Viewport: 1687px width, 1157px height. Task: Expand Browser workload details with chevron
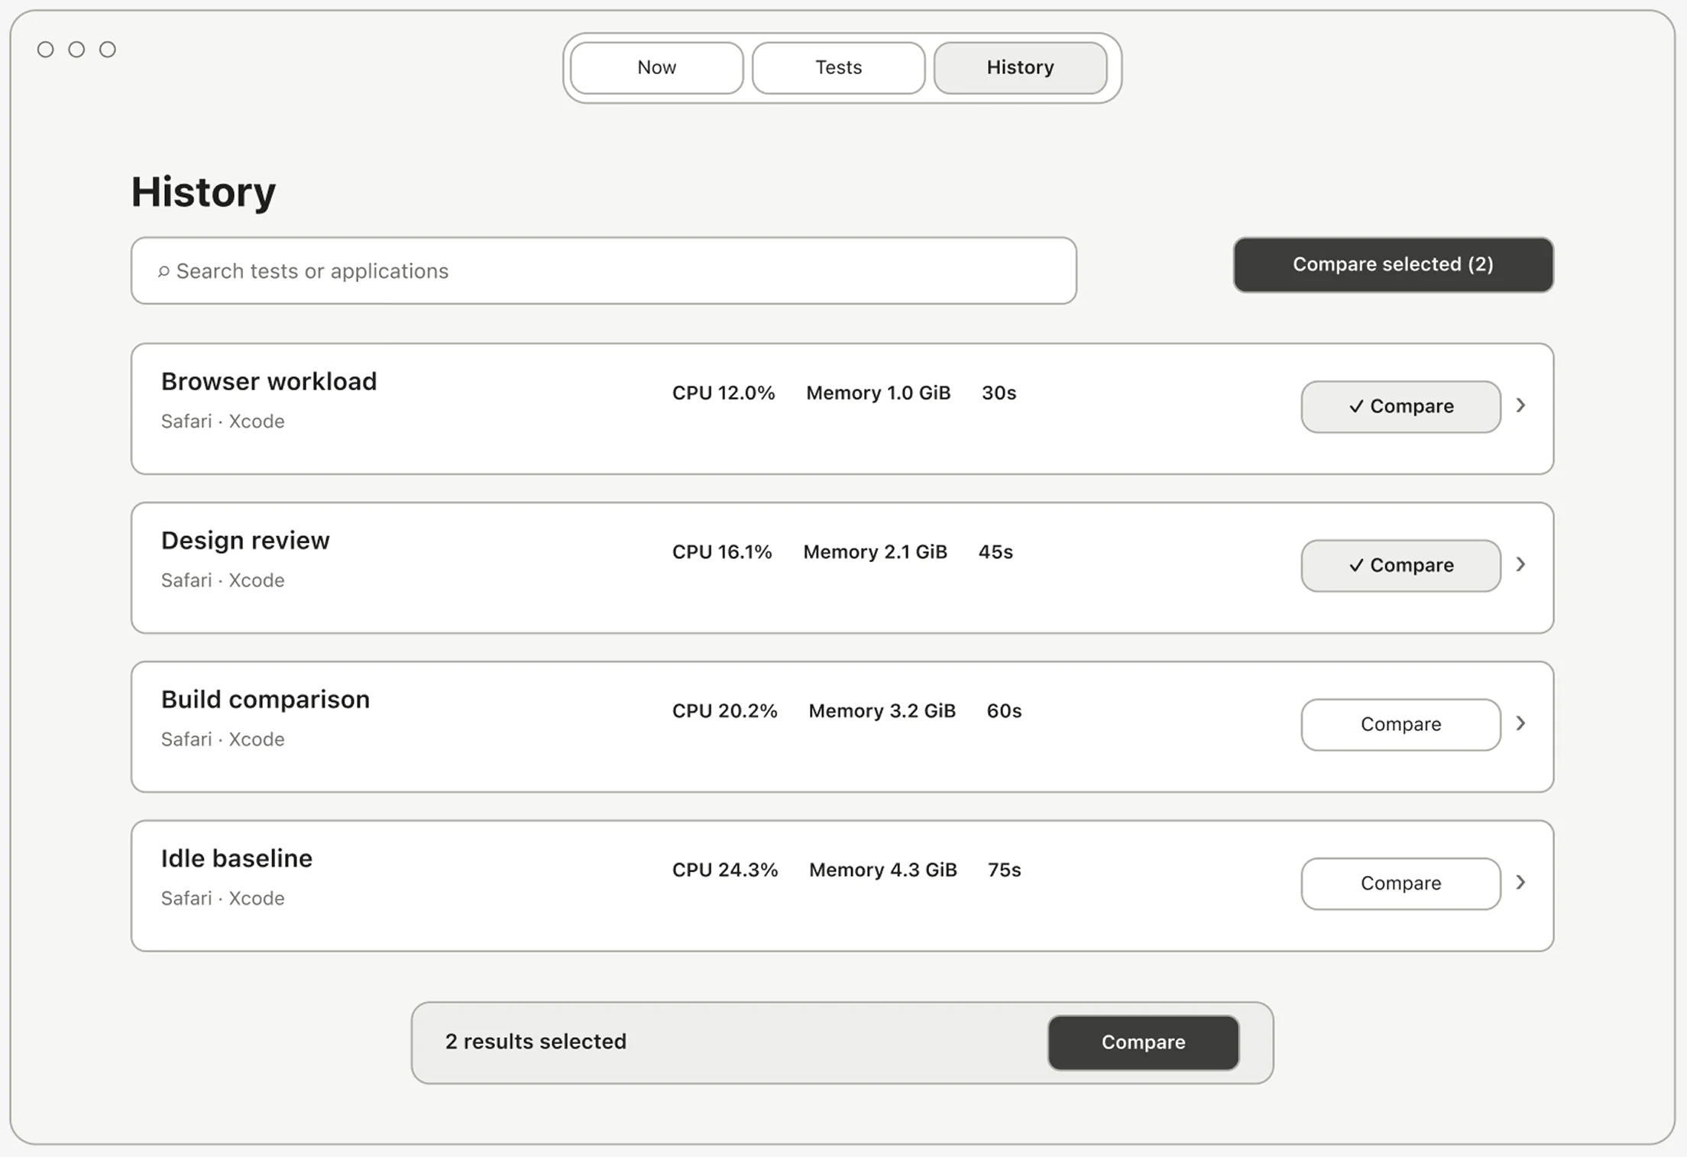pyautogui.click(x=1520, y=406)
